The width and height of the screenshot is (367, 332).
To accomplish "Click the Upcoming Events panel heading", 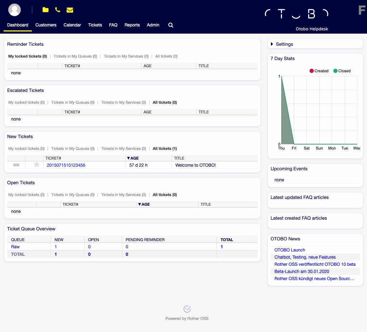I will [289, 169].
